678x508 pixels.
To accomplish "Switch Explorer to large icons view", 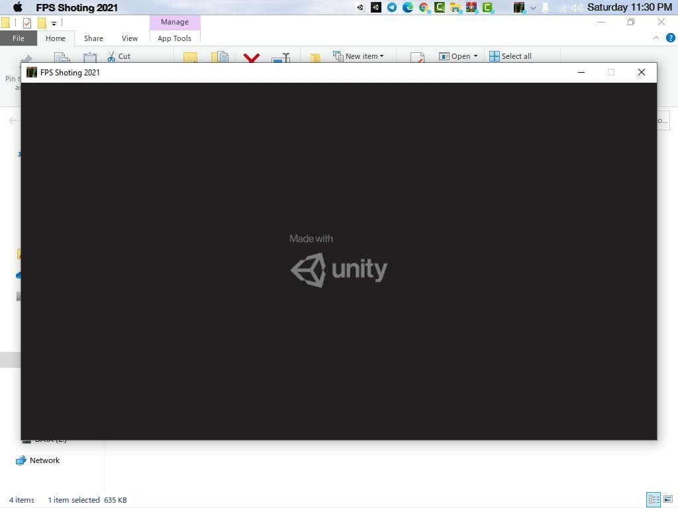I will tap(668, 499).
